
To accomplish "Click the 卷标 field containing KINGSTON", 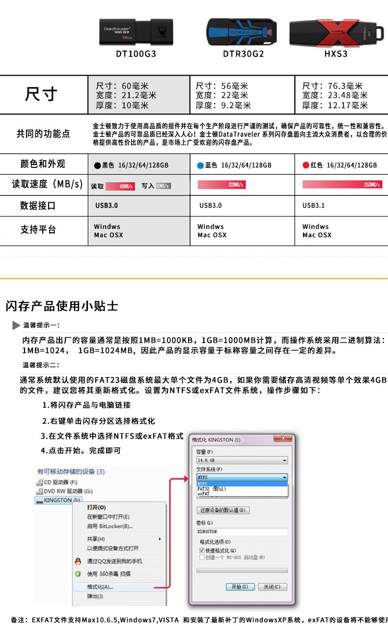I will 242,532.
